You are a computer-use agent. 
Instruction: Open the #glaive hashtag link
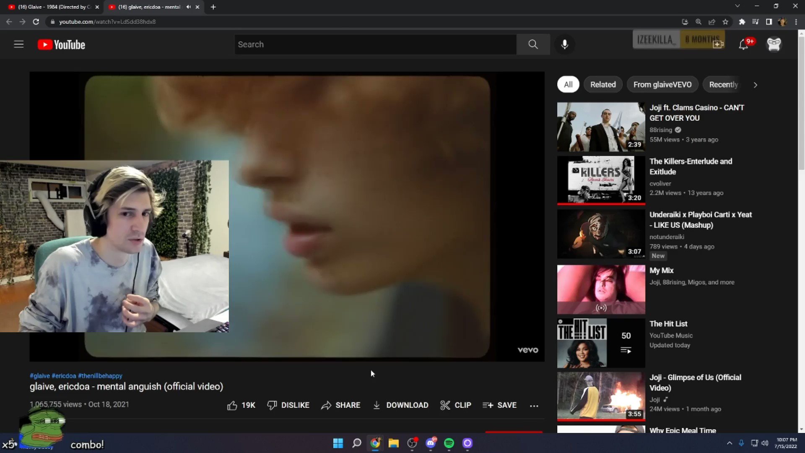point(40,376)
